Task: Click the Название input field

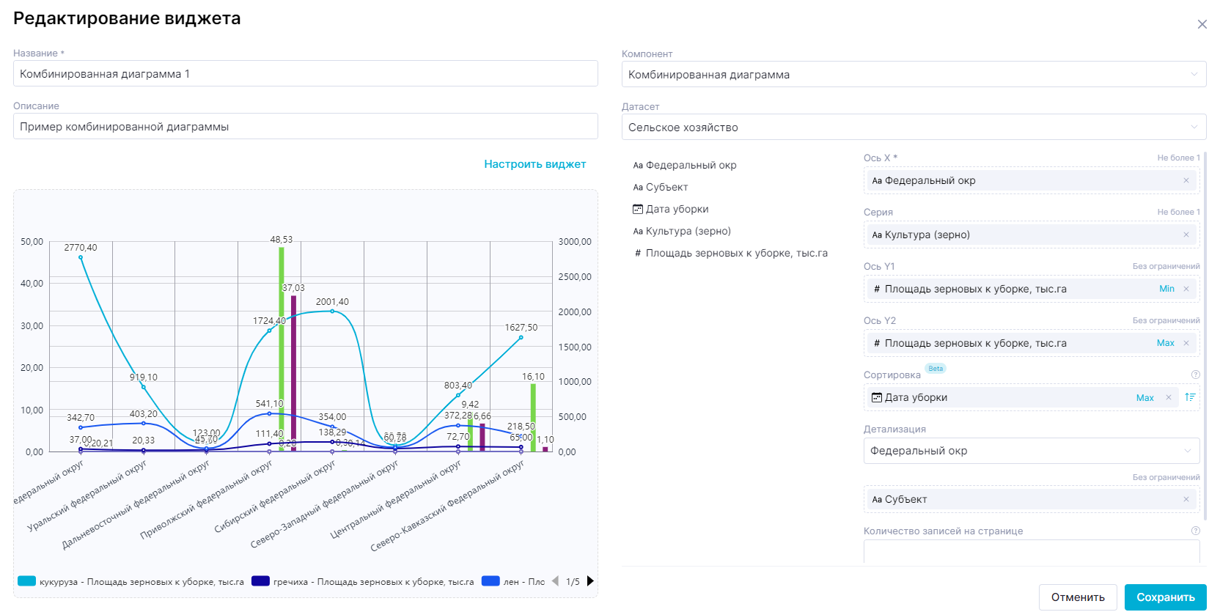Action: [x=305, y=74]
